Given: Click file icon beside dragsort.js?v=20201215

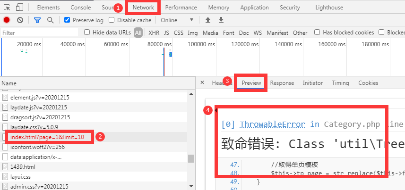Looking at the screenshot, I should (5, 117).
